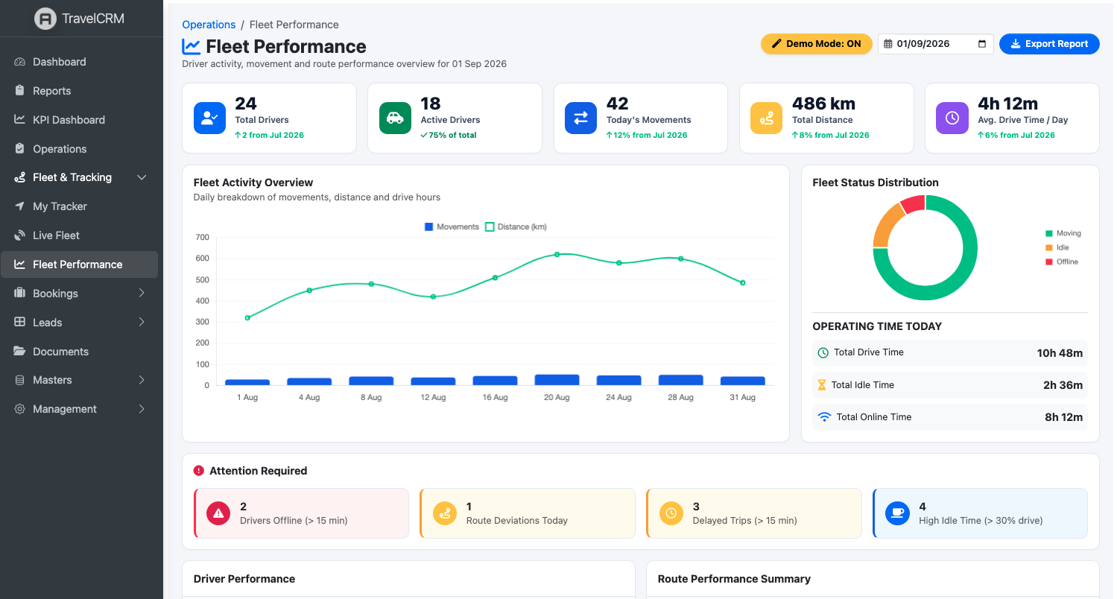Screen dimensions: 1117x599
Task: Go to KPI Dashboard in sidebar
Action: [x=79, y=119]
